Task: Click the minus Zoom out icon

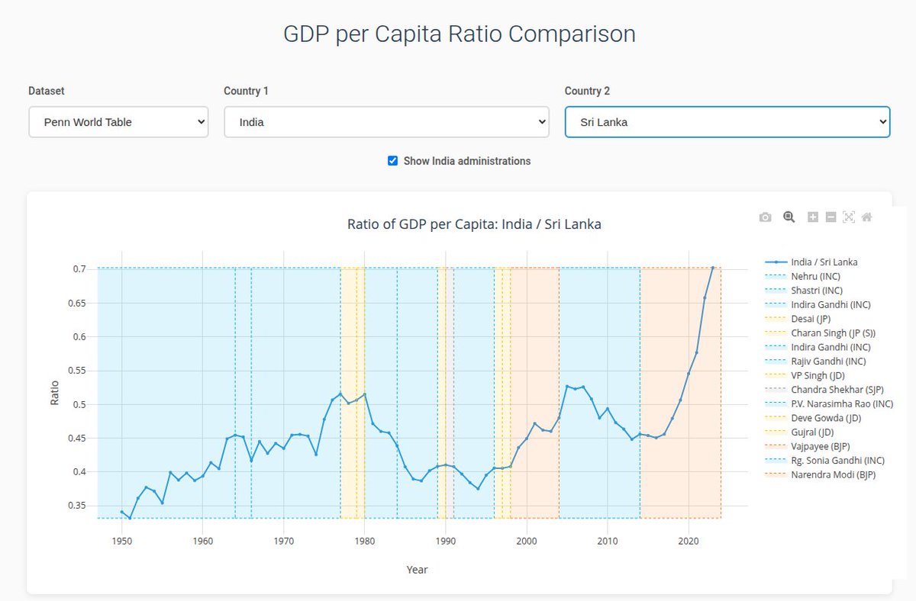Action: click(831, 217)
